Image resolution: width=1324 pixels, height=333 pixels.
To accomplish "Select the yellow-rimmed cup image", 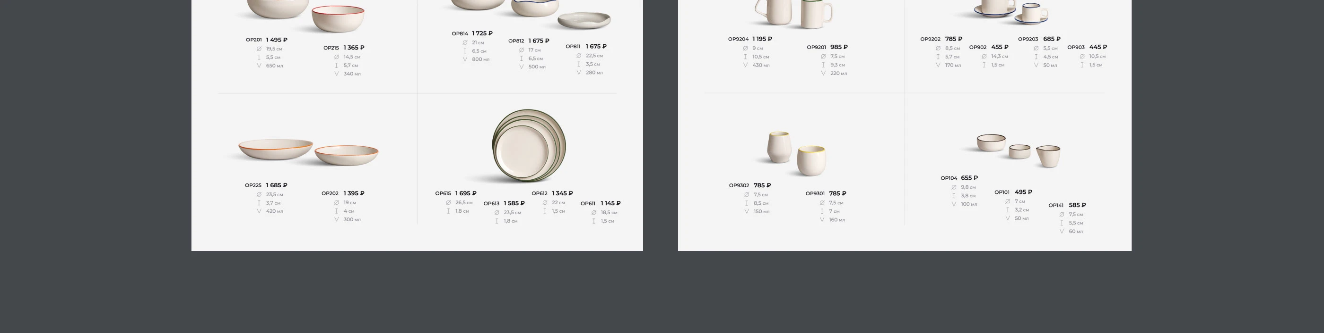I will [x=811, y=160].
